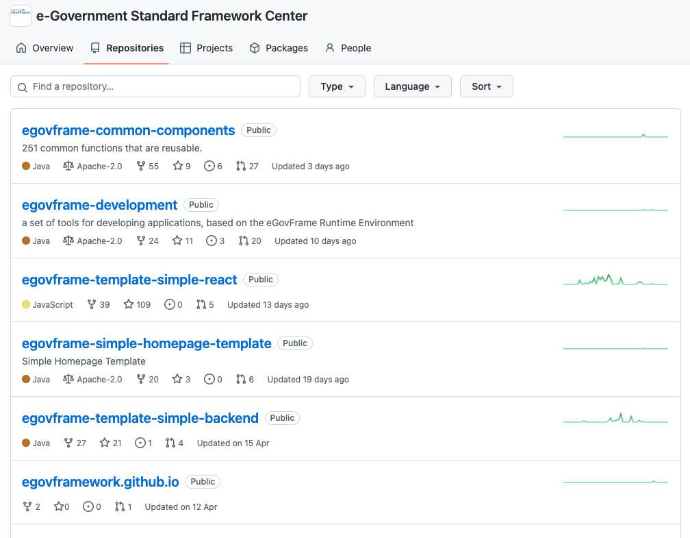Click 'Updated 19 days ago' text

308,380
